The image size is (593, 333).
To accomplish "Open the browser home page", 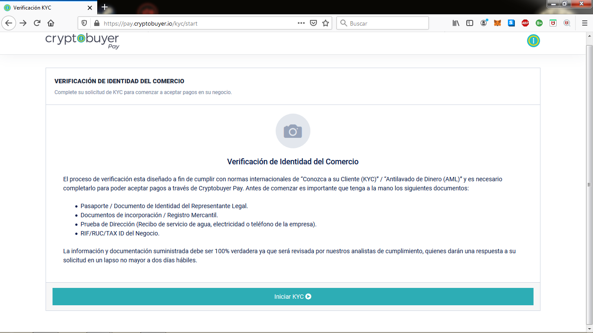I will pyautogui.click(x=51, y=23).
